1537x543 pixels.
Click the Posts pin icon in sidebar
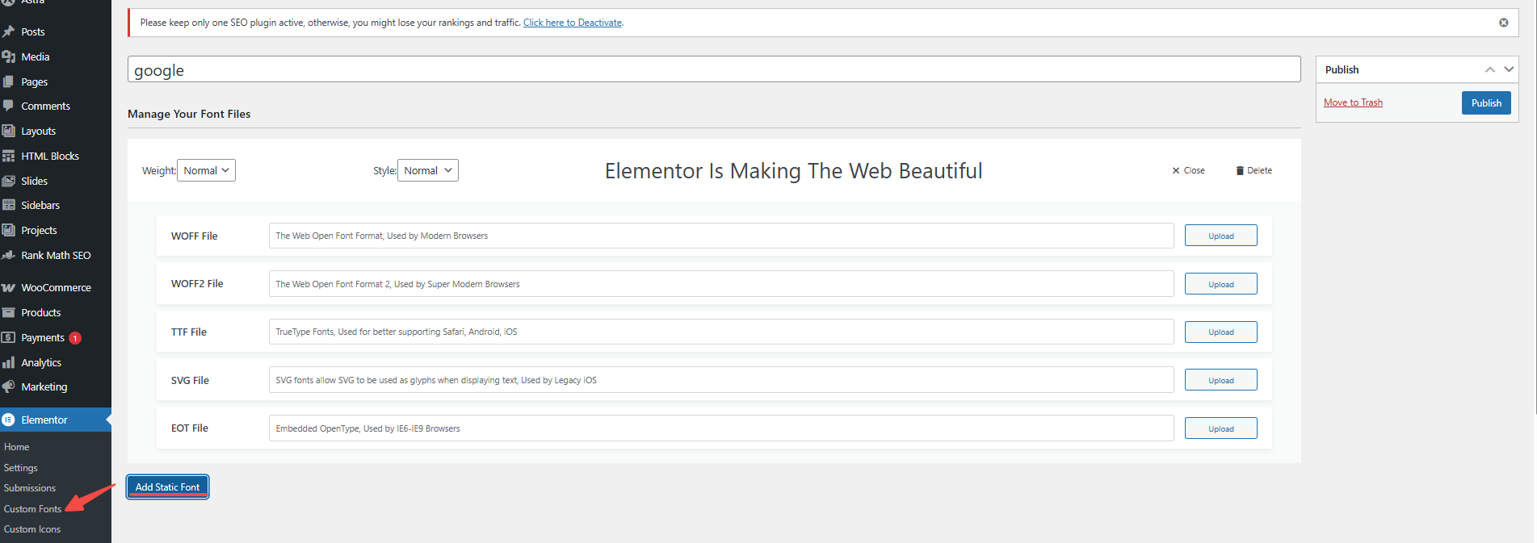9,31
